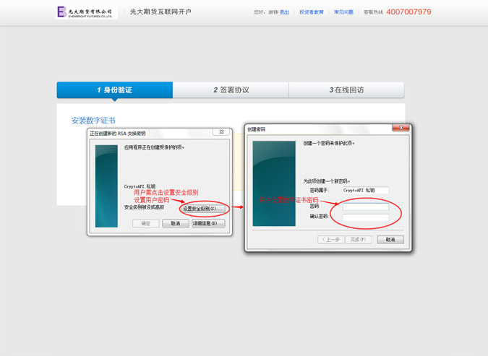
Task: Click the 设置安全级别 button
Action: point(203,209)
